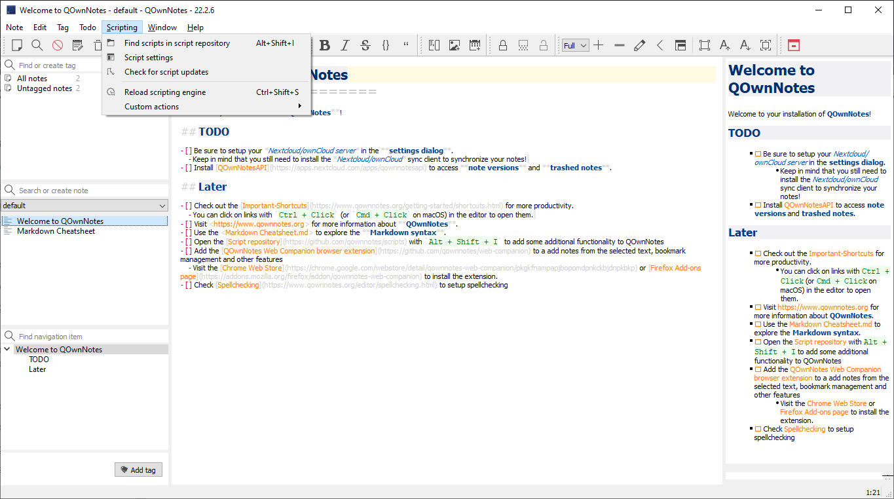Click the notepad-with-pencil toolbar icon

coord(78,45)
